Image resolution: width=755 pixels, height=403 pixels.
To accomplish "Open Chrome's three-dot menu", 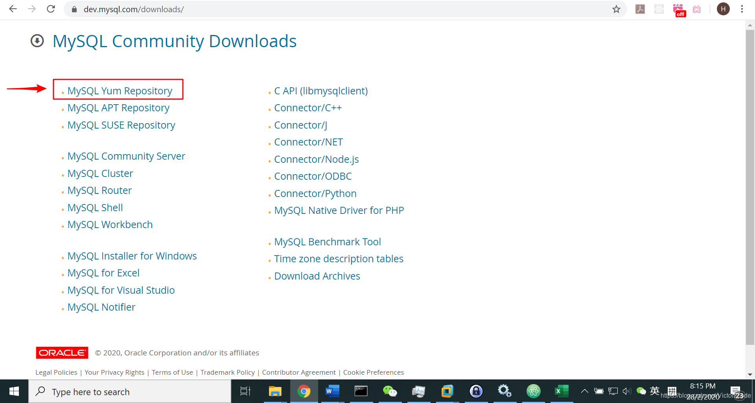I will pyautogui.click(x=742, y=9).
